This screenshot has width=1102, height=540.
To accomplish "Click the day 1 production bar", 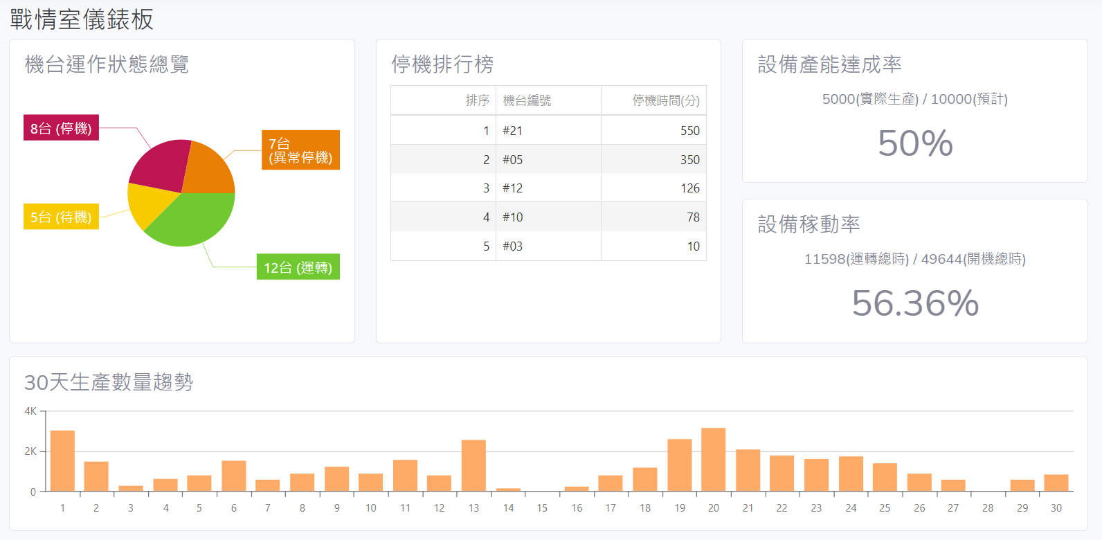I will 62,461.
